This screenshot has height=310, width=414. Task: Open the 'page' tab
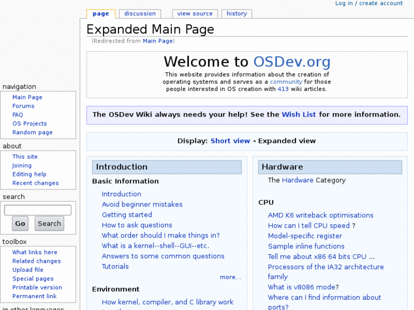[101, 14]
